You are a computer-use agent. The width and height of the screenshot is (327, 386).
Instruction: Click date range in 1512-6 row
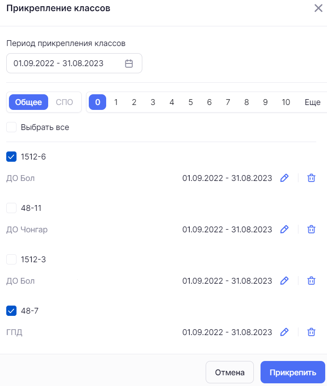click(227, 178)
